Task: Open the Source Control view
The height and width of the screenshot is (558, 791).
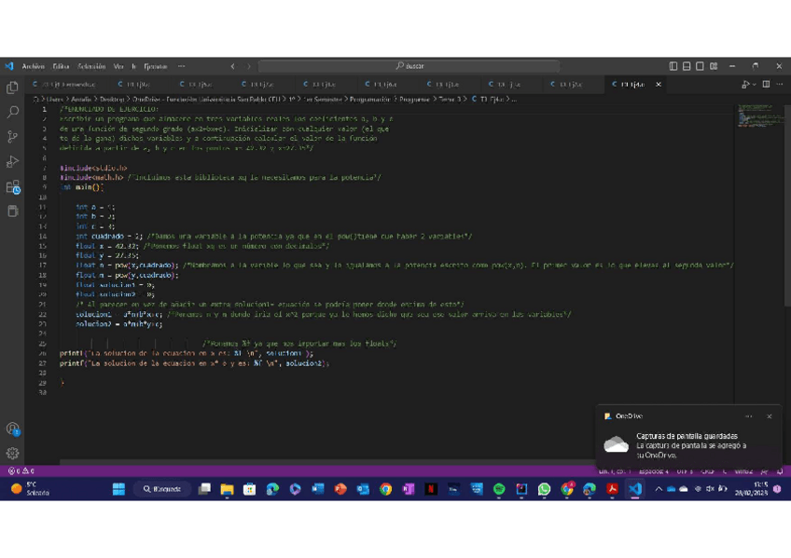Action: click(x=13, y=137)
